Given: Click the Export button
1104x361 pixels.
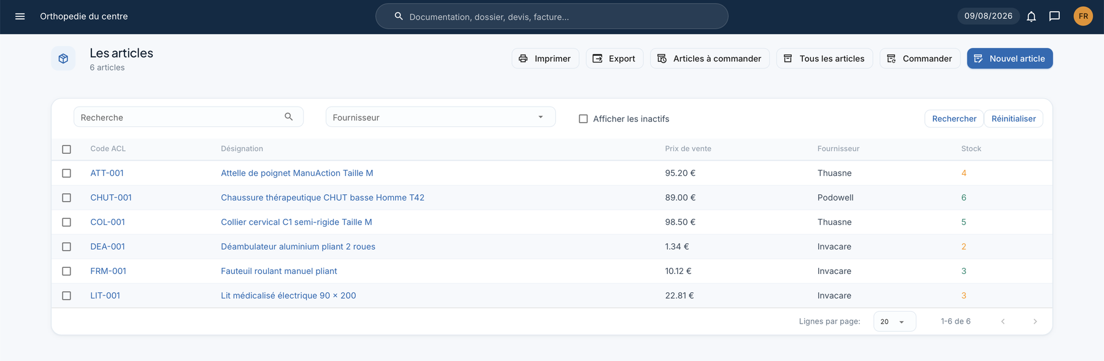Looking at the screenshot, I should pyautogui.click(x=615, y=58).
